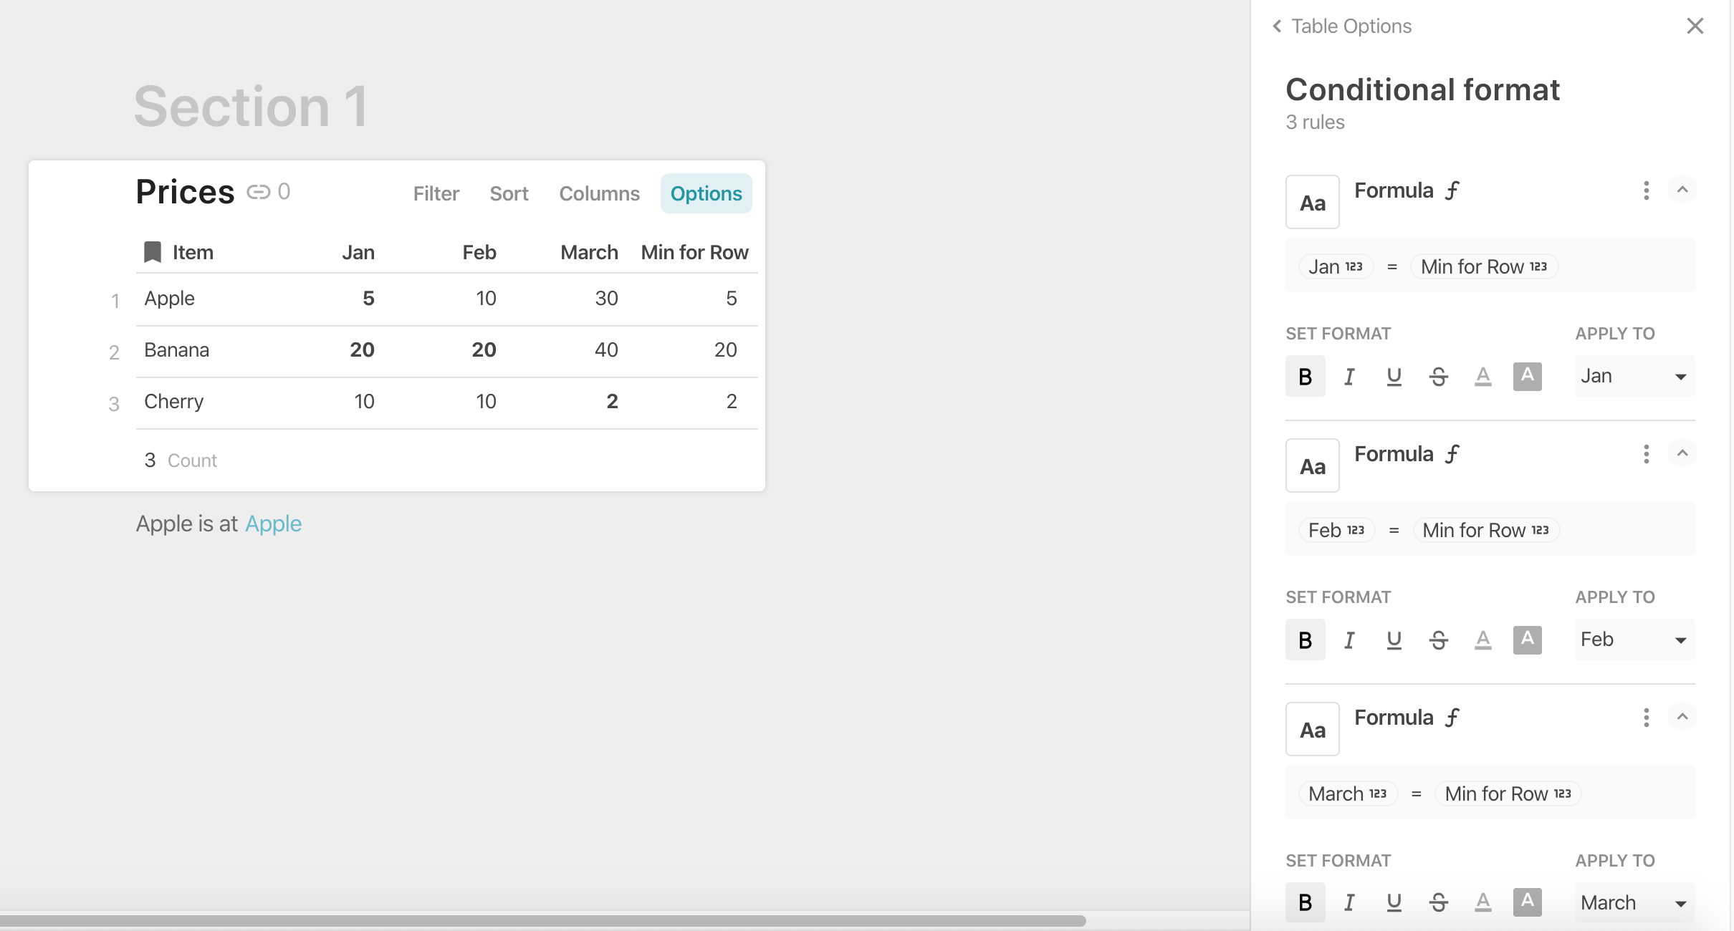Open three-dot menu of first Formula rule
Image resolution: width=1734 pixels, height=931 pixels.
pyautogui.click(x=1646, y=190)
